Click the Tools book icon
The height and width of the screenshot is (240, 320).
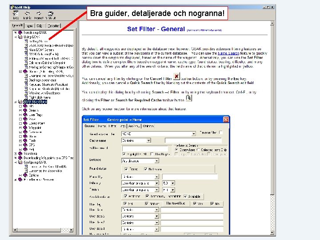(25, 140)
